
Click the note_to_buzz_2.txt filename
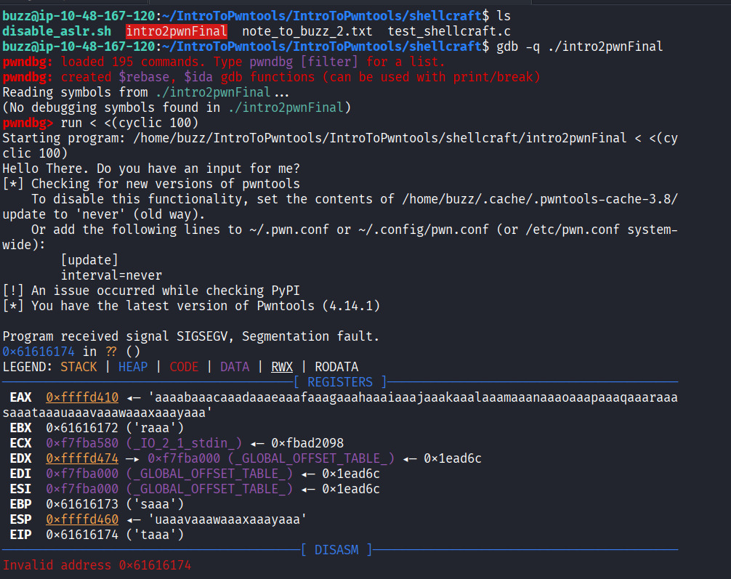307,31
